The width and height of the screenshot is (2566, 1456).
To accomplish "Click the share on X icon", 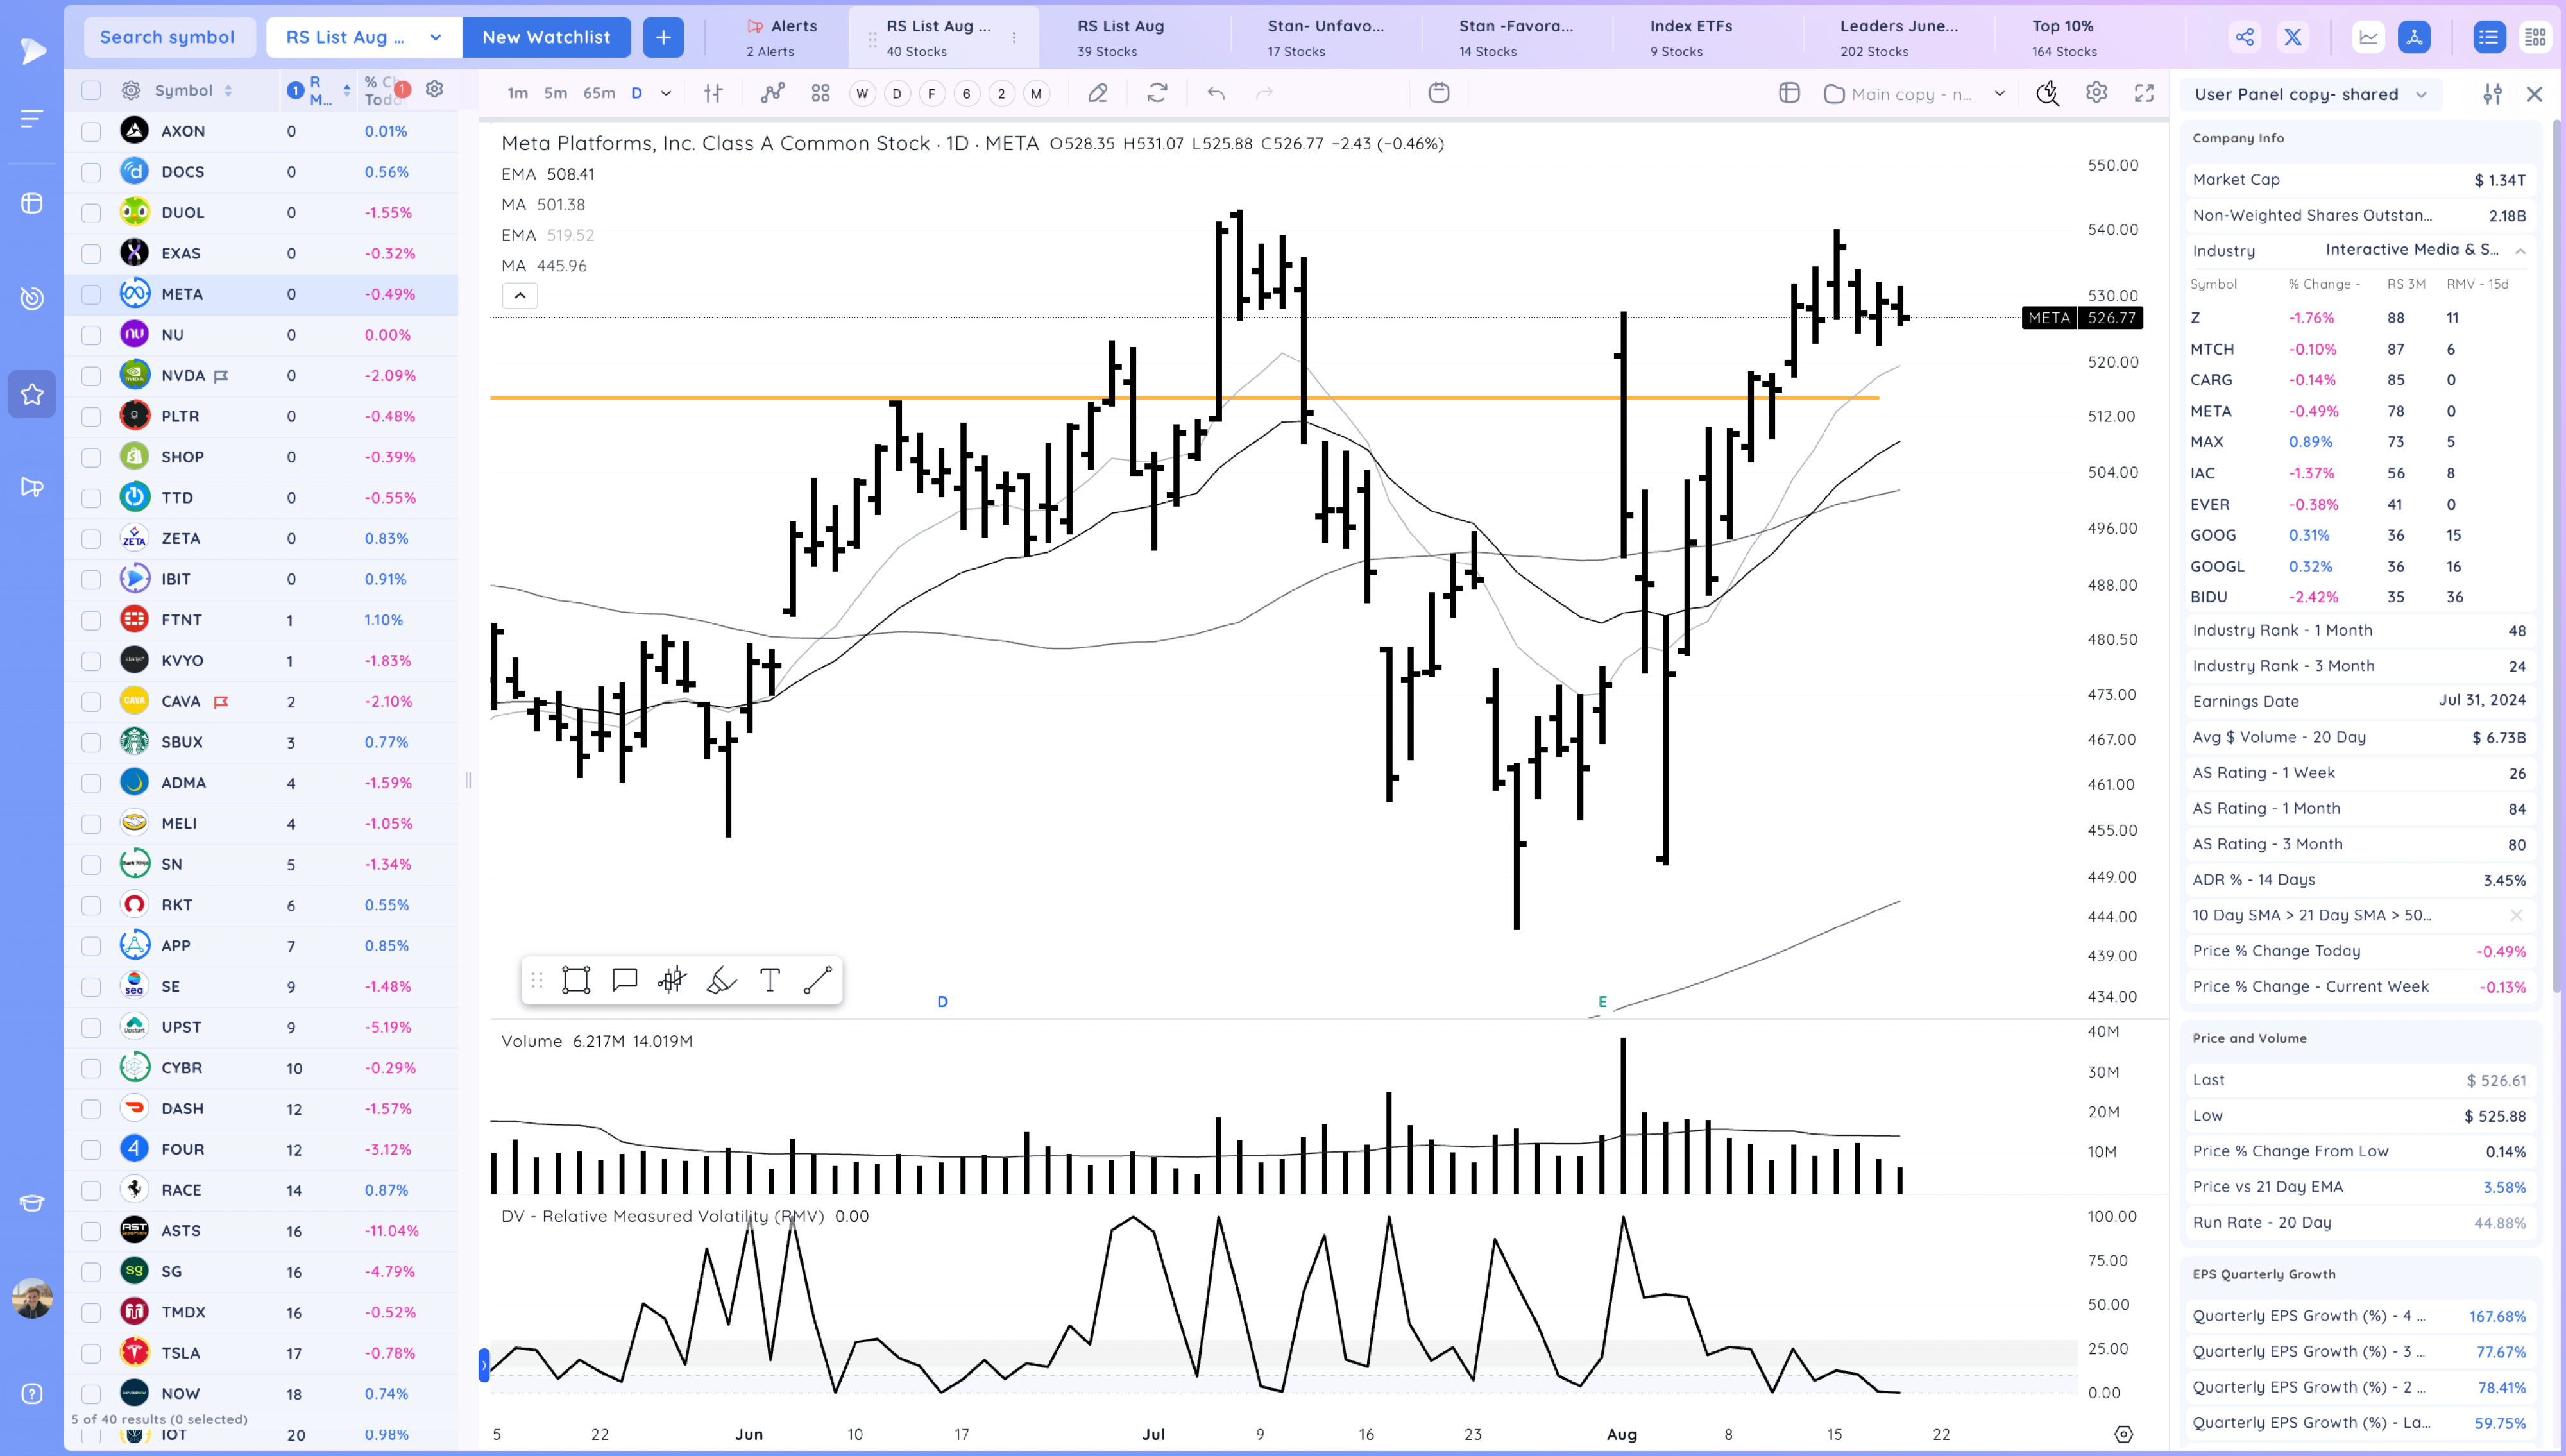I will pos(2292,37).
